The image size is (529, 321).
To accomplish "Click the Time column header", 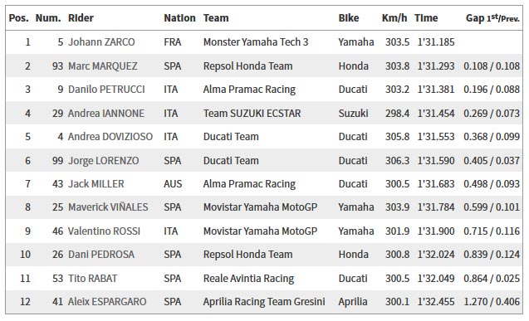I will pos(426,18).
